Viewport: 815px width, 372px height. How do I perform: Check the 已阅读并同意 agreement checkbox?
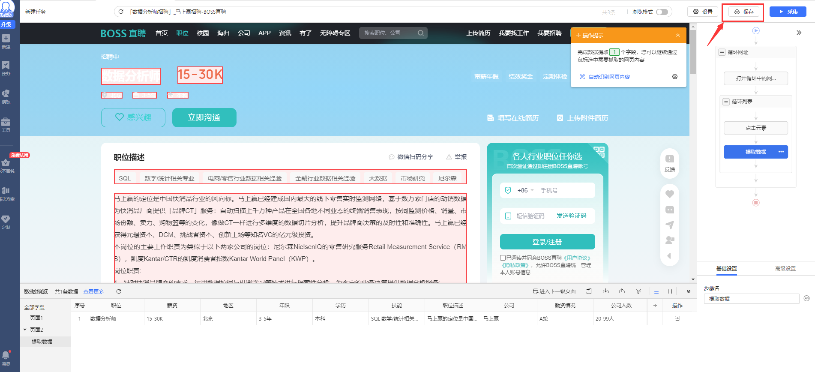tap(503, 258)
